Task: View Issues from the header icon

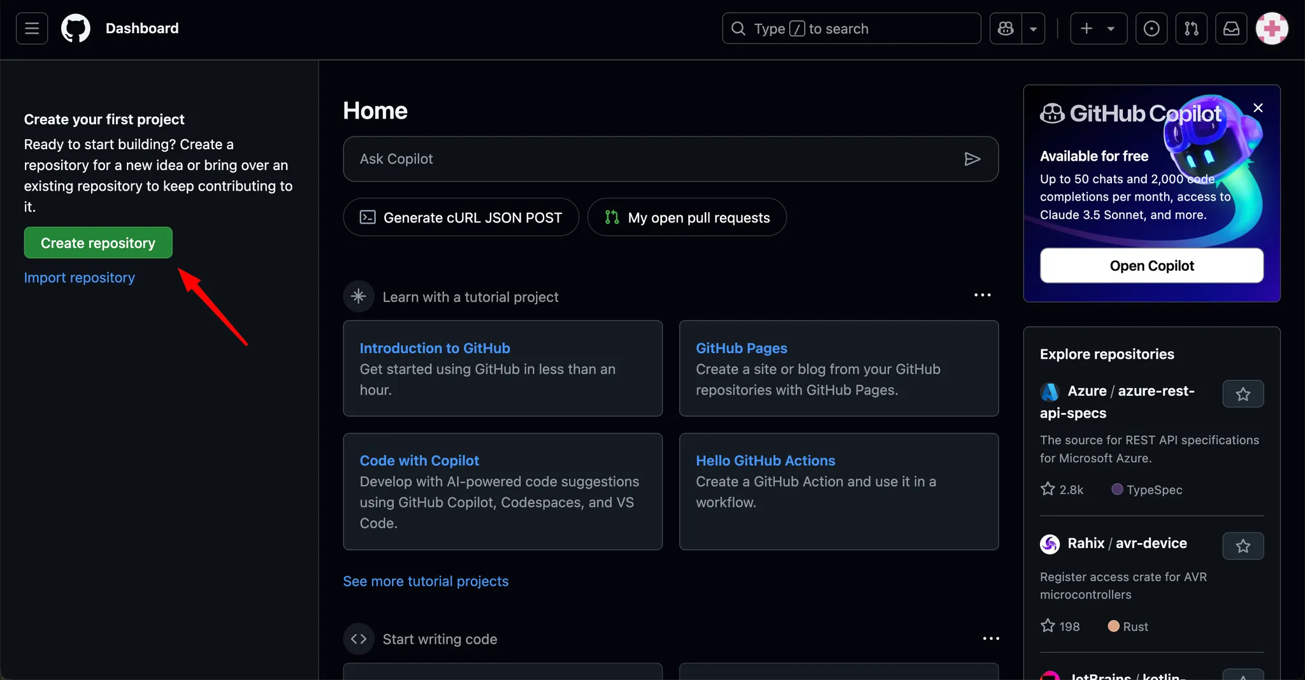Action: point(1151,29)
